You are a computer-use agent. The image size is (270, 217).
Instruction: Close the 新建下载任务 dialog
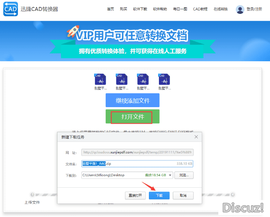pos(196,137)
